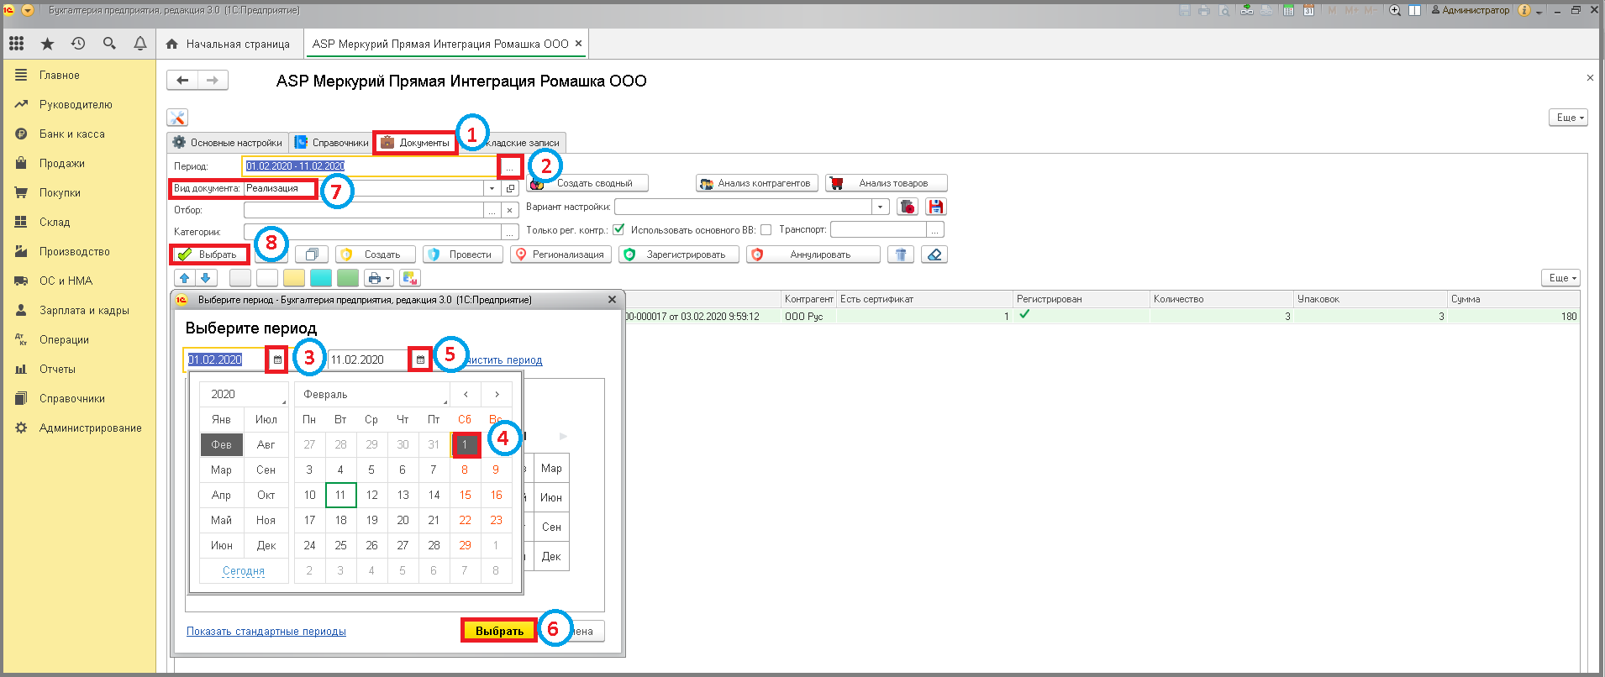The height and width of the screenshot is (677, 1605).
Task: Toggle Использовать основного ВВ checkbox
Action: (766, 230)
